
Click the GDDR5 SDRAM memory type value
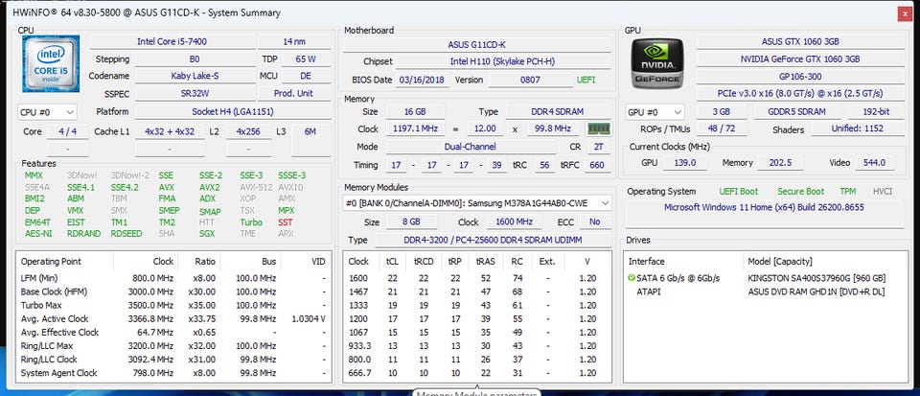click(x=796, y=111)
